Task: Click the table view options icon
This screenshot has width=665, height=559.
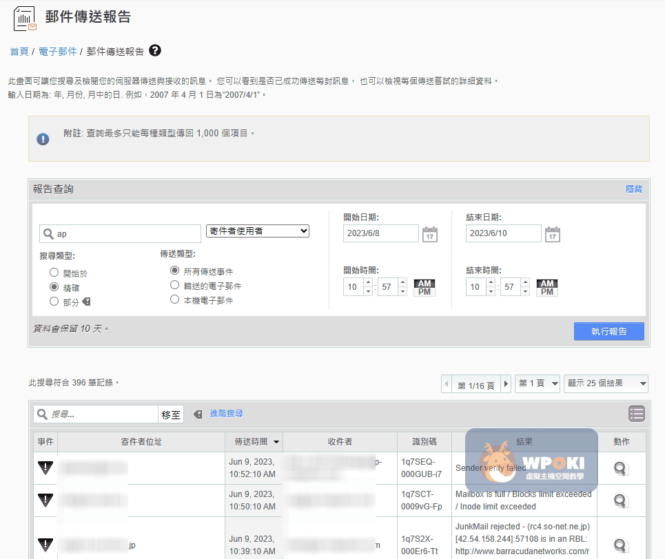Action: coord(636,414)
